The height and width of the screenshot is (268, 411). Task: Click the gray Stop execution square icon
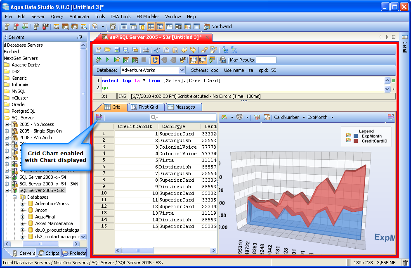[x=144, y=60]
